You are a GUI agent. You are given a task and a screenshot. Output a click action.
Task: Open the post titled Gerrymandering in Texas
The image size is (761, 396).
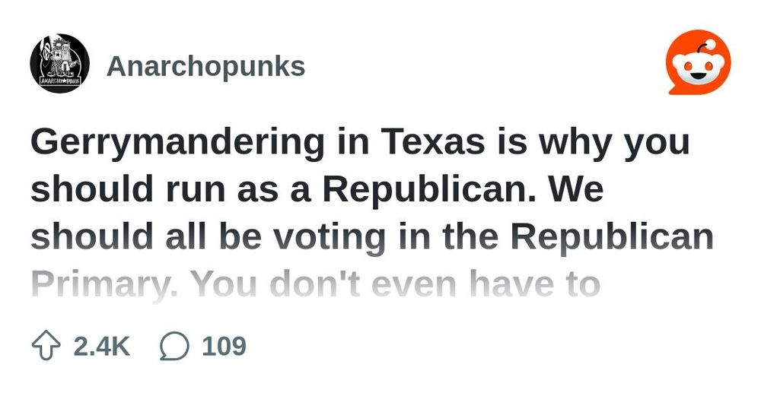[372, 214]
